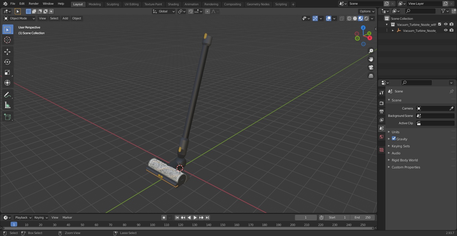The width and height of the screenshot is (457, 236).
Task: Open the Render menu
Action: [33, 4]
